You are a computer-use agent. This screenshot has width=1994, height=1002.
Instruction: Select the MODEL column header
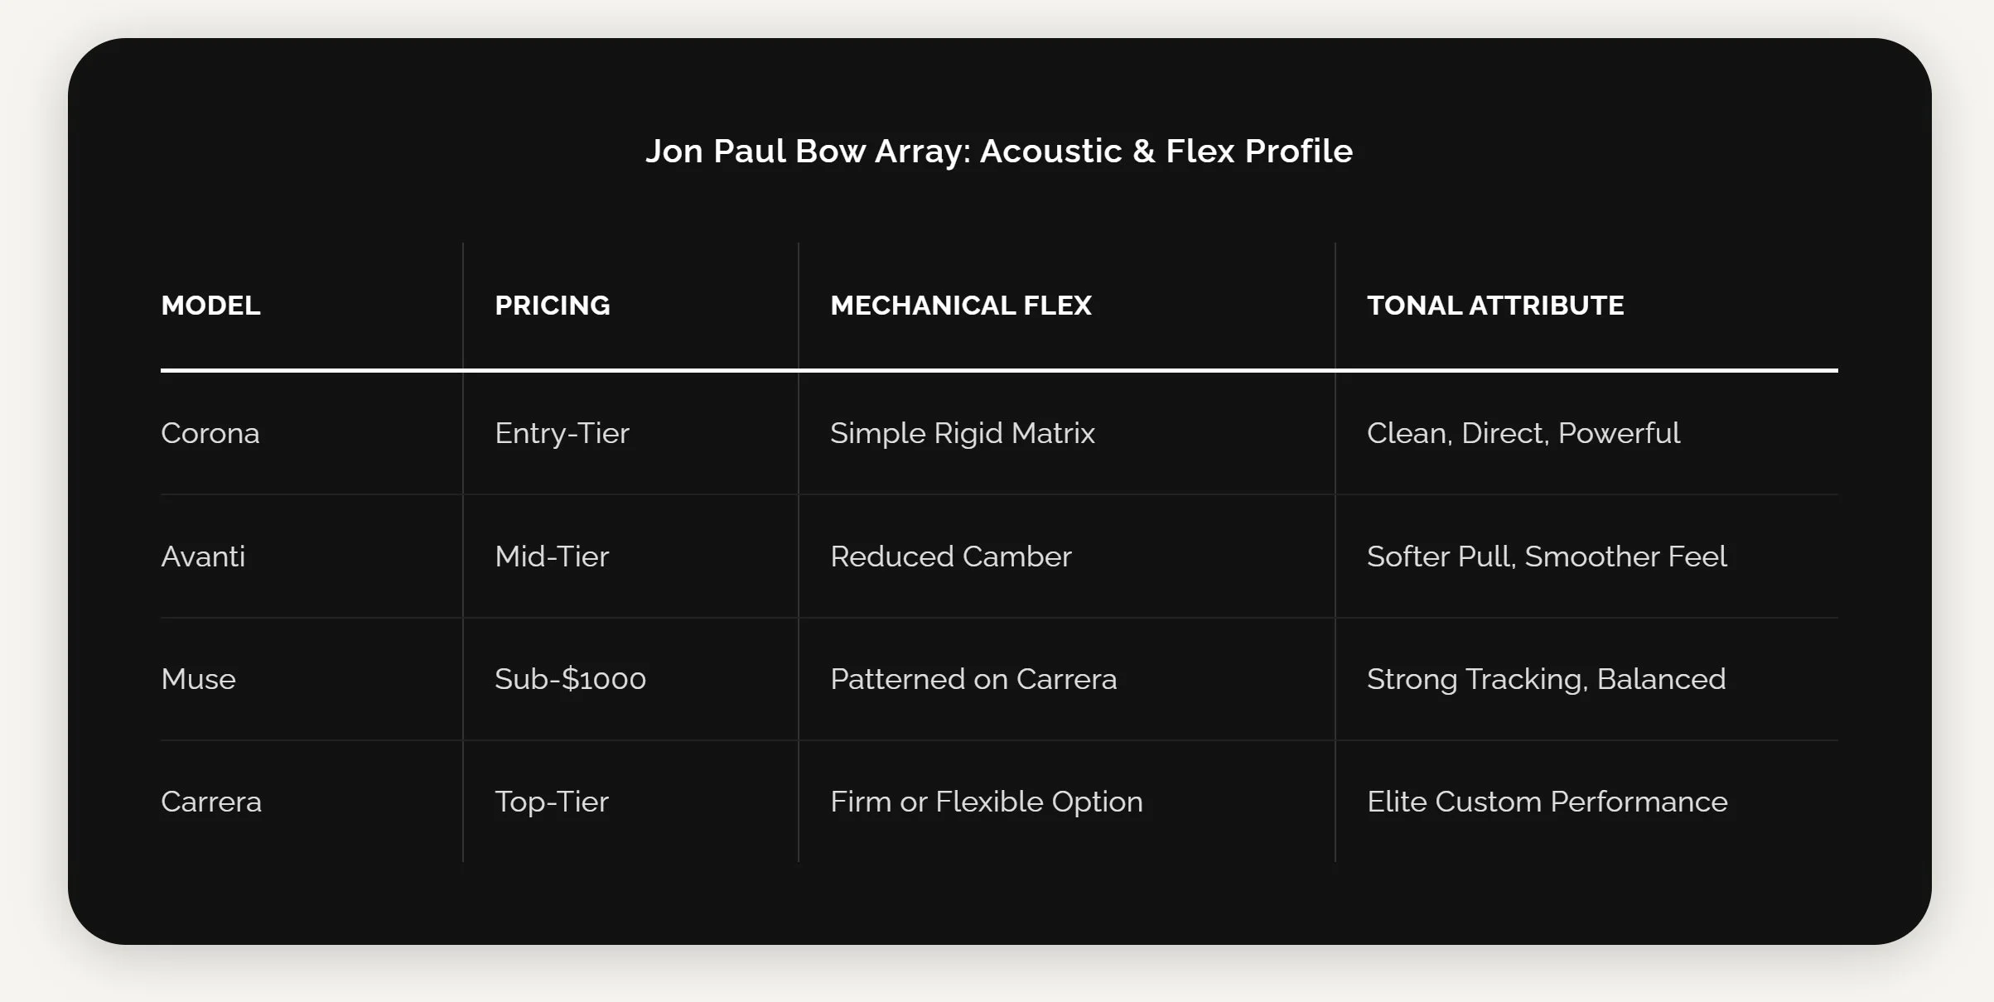click(x=311, y=306)
